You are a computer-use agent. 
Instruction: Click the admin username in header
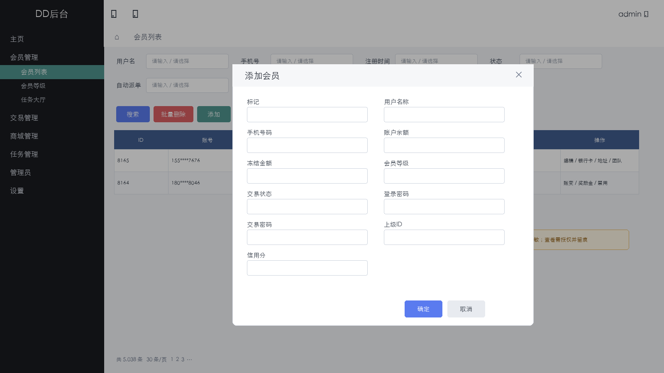coord(630,14)
